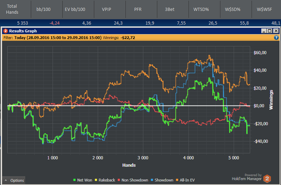Viewport: 281px width, 185px height.
Task: Select the 7,55 3Bet value
Action: click(181, 23)
